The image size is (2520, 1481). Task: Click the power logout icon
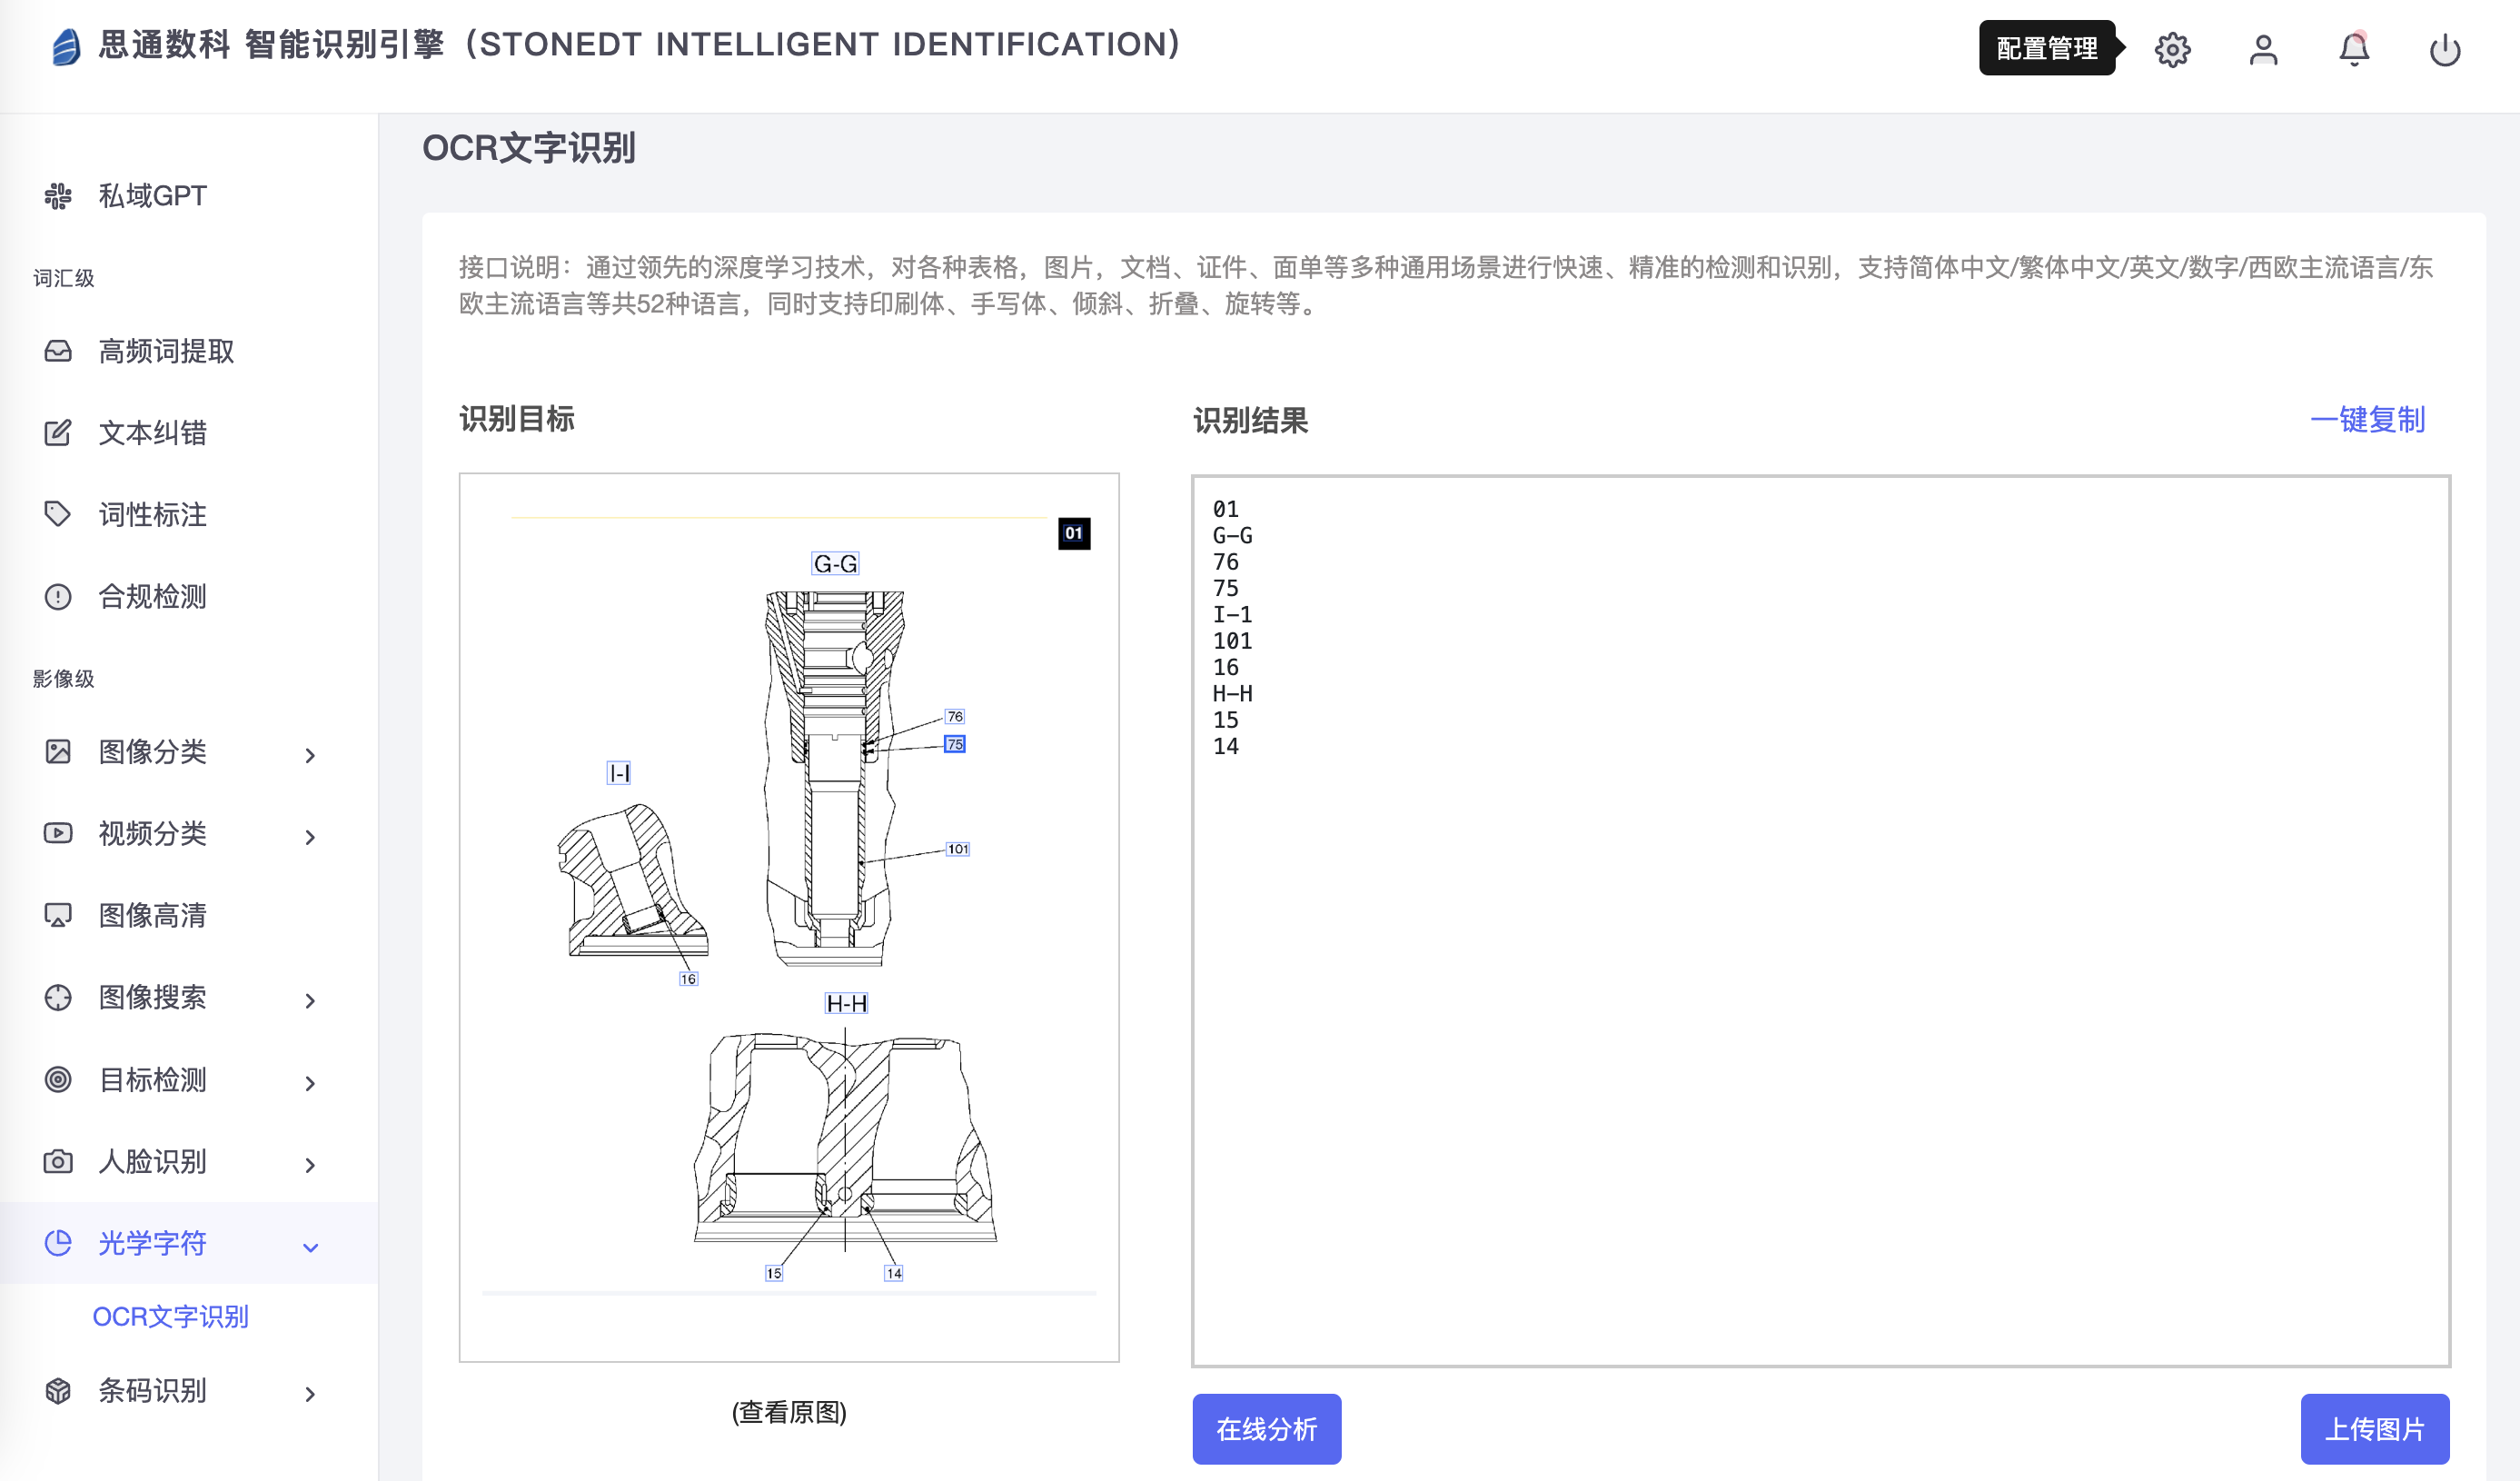pyautogui.click(x=2444, y=49)
